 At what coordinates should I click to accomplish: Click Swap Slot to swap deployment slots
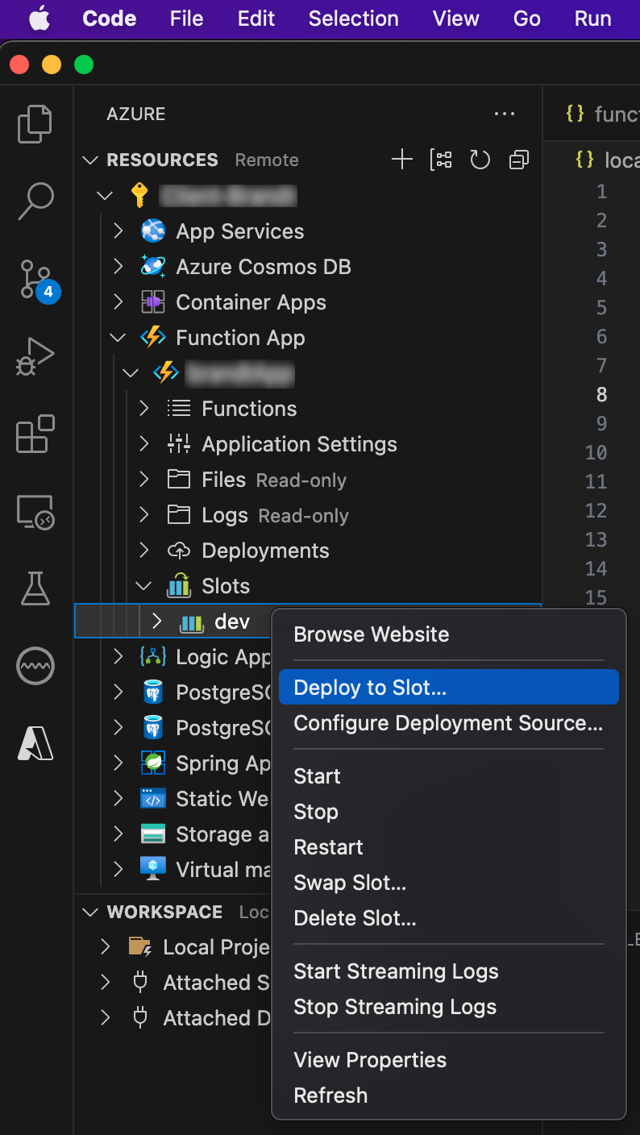(350, 882)
